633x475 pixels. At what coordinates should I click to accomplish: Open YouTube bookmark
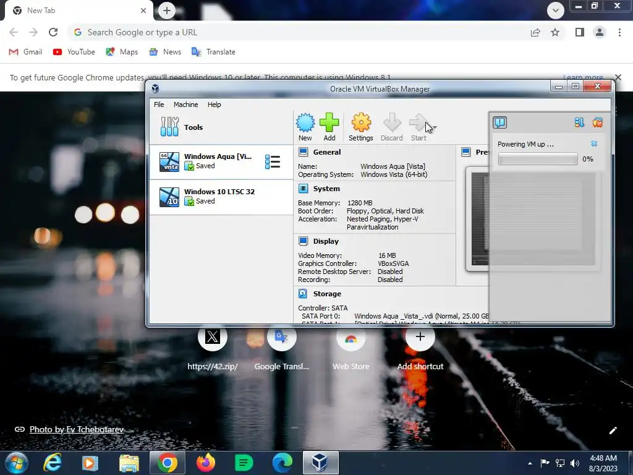[74, 52]
